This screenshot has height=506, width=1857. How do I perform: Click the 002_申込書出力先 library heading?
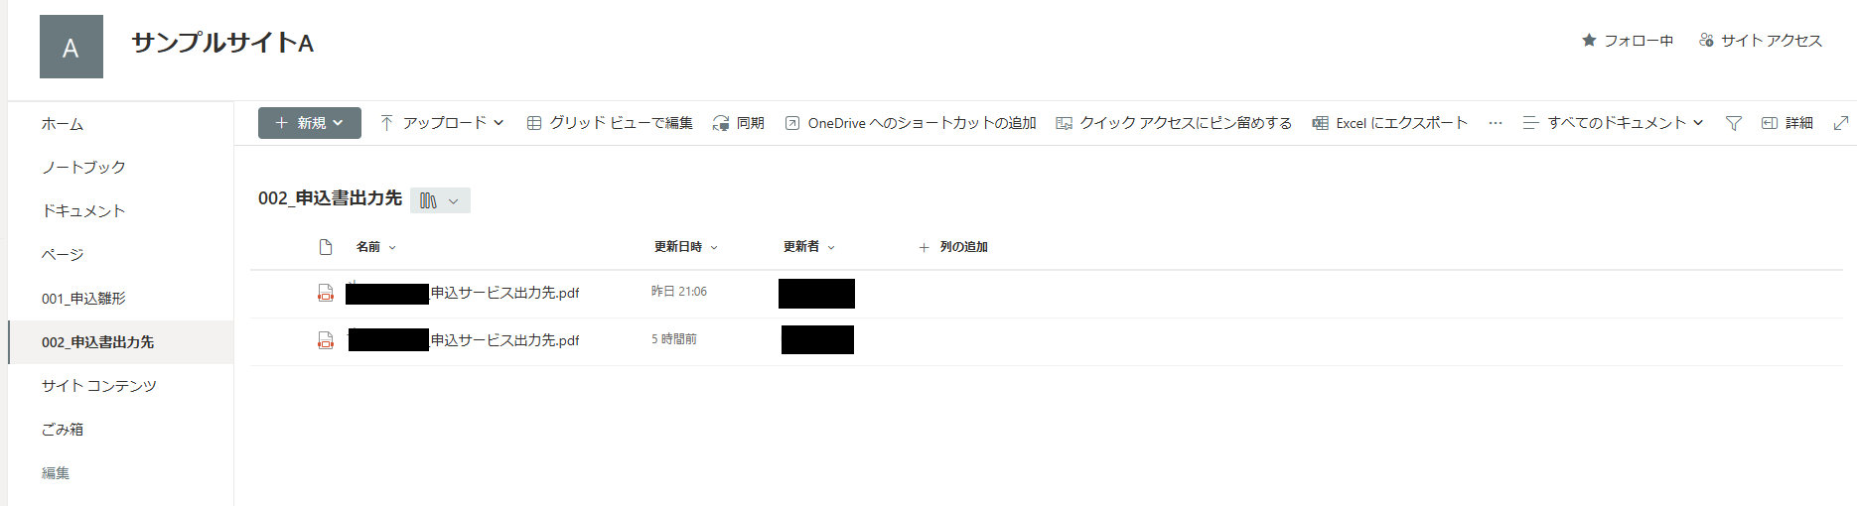[x=330, y=198]
